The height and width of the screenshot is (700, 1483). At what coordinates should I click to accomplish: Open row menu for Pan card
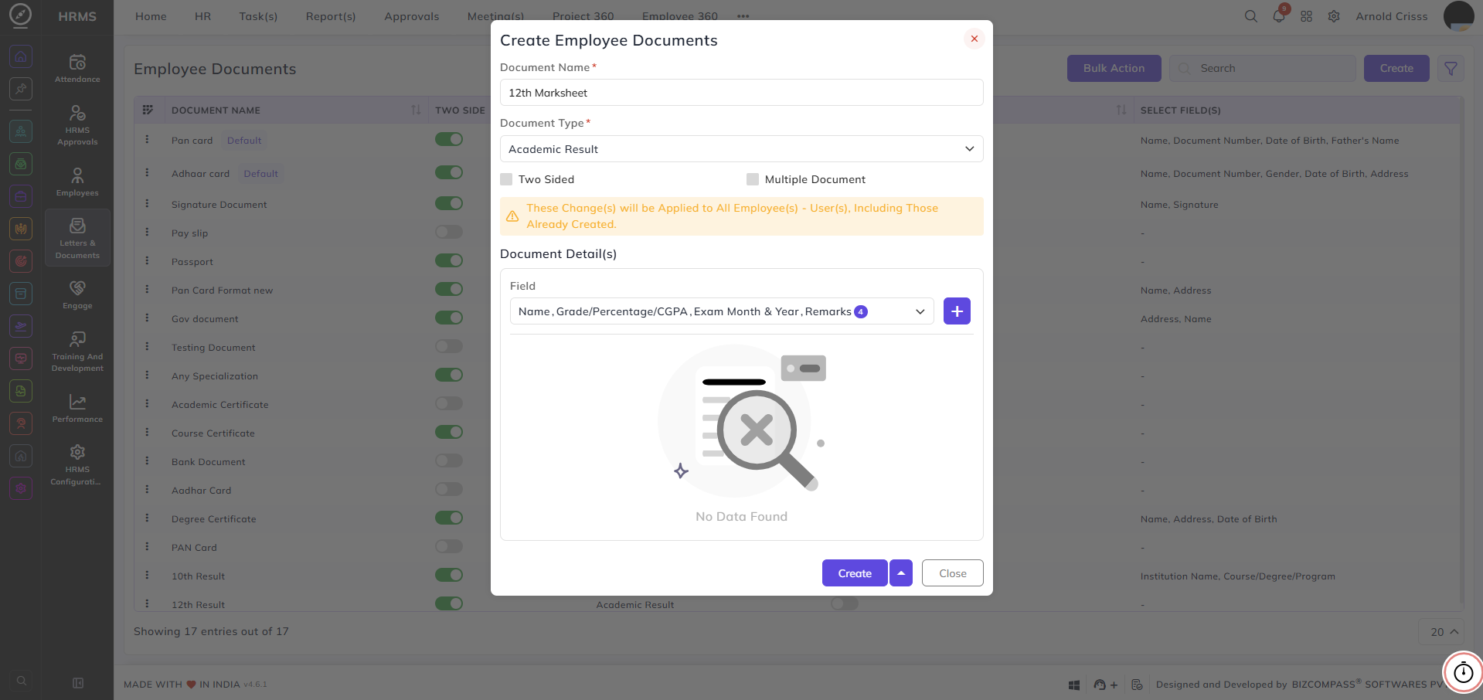coord(147,140)
